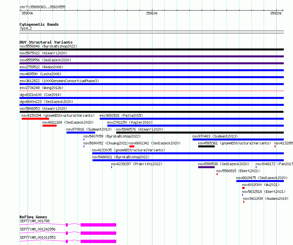Select the nsv469590 (Locke2006) label

point(40,74)
